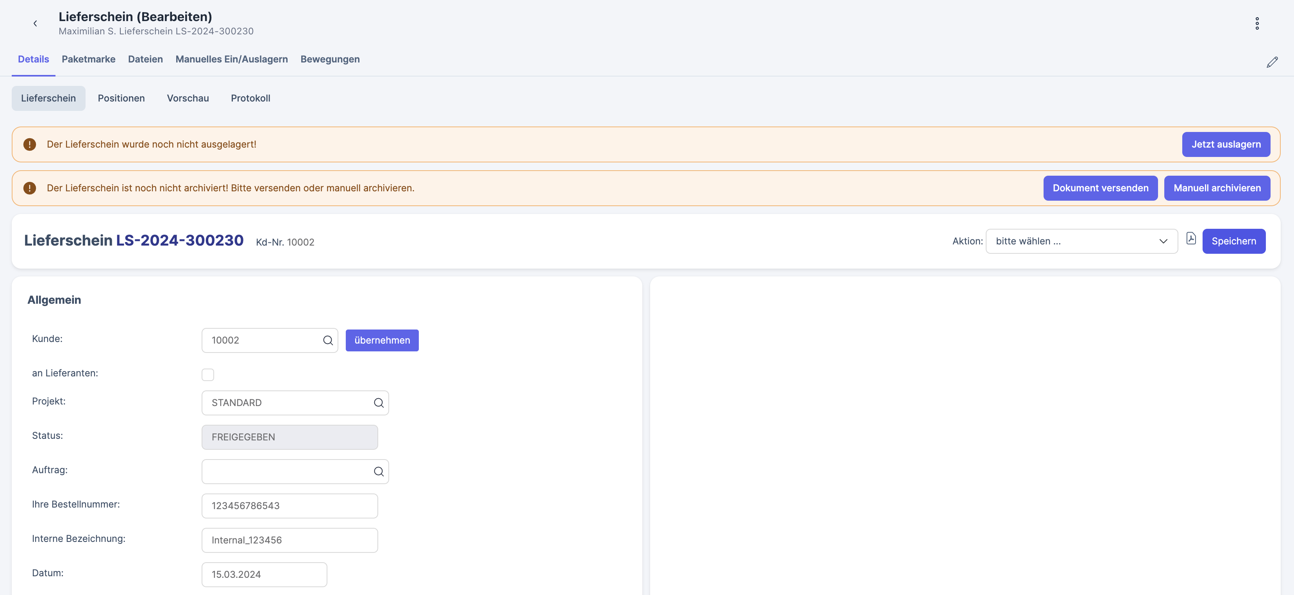Open the three-dot options menu
The height and width of the screenshot is (595, 1294).
pyautogui.click(x=1257, y=23)
